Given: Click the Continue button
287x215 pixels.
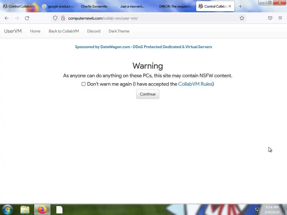Looking at the screenshot, I should pyautogui.click(x=148, y=94).
